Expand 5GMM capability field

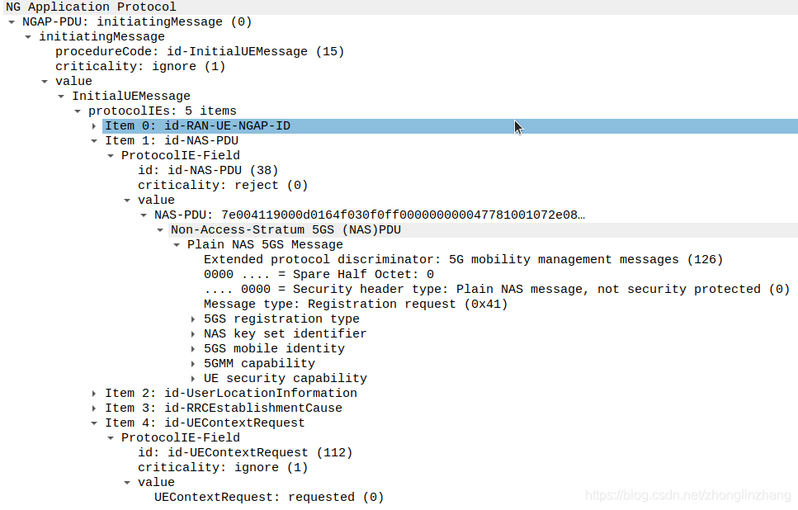click(x=193, y=363)
